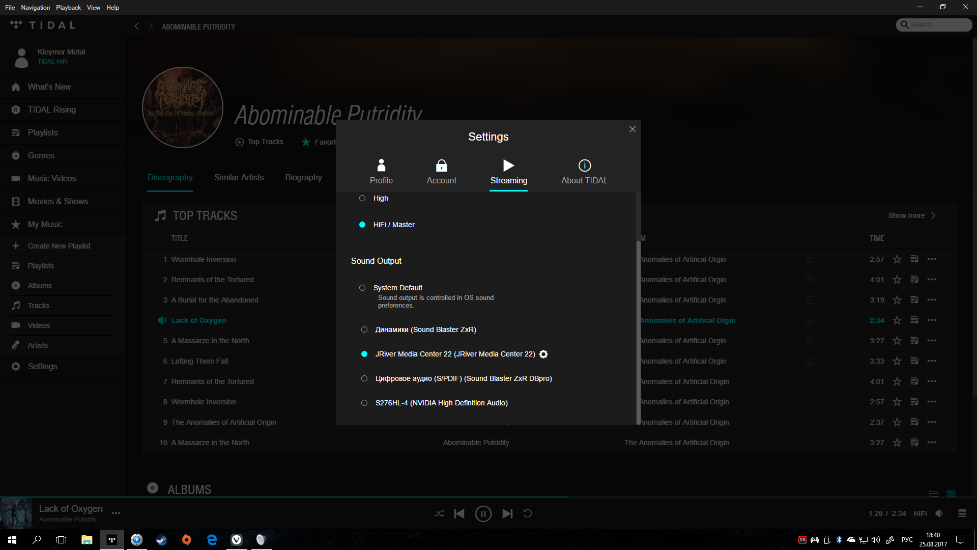Image resolution: width=977 pixels, height=550 pixels.
Task: Expand Top Tracks with Show more
Action: pos(911,216)
